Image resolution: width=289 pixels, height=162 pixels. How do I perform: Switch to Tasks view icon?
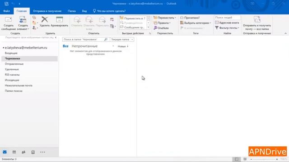33,152
